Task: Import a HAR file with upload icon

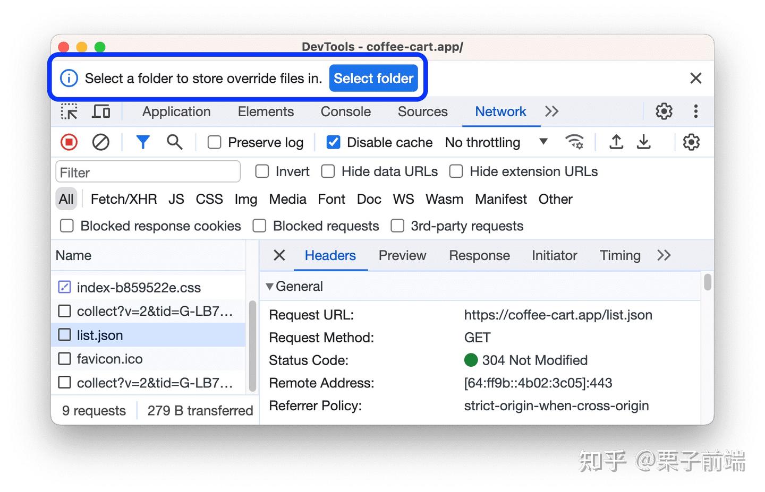Action: (x=616, y=142)
